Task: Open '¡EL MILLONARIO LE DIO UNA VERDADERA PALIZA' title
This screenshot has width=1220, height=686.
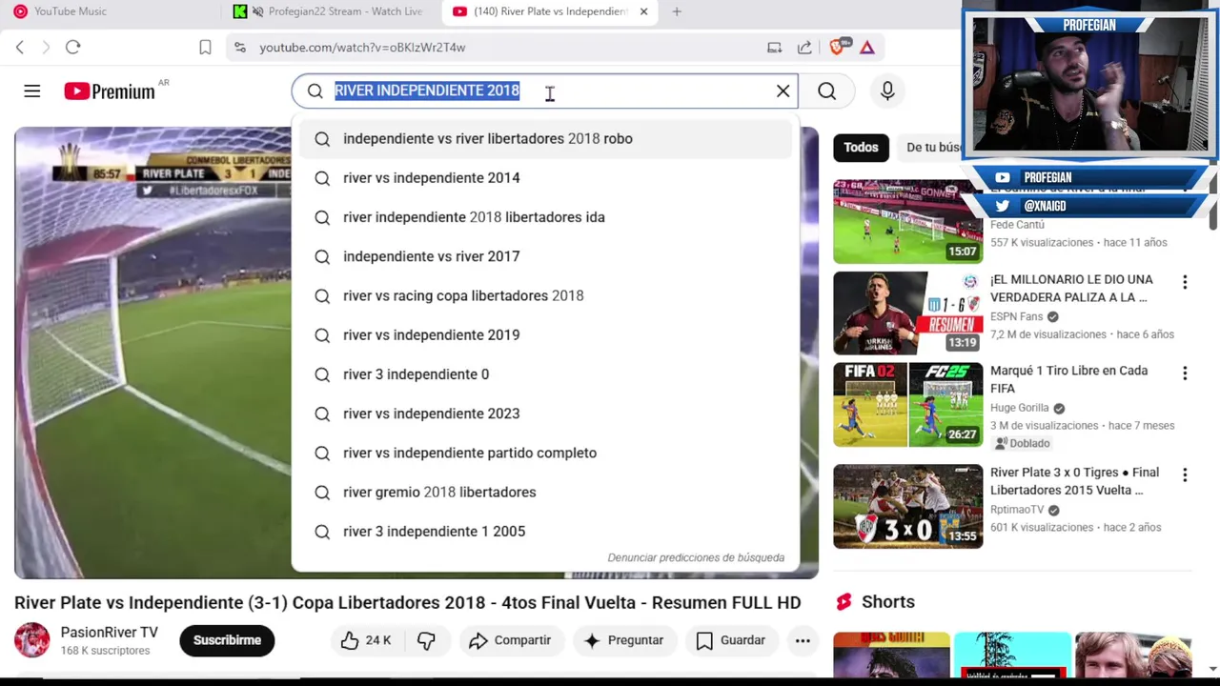Action: click(x=1071, y=289)
